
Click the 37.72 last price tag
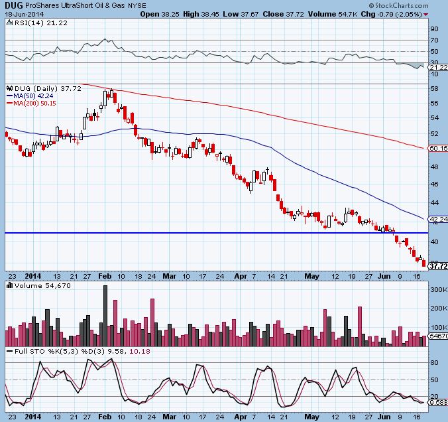coord(437,266)
